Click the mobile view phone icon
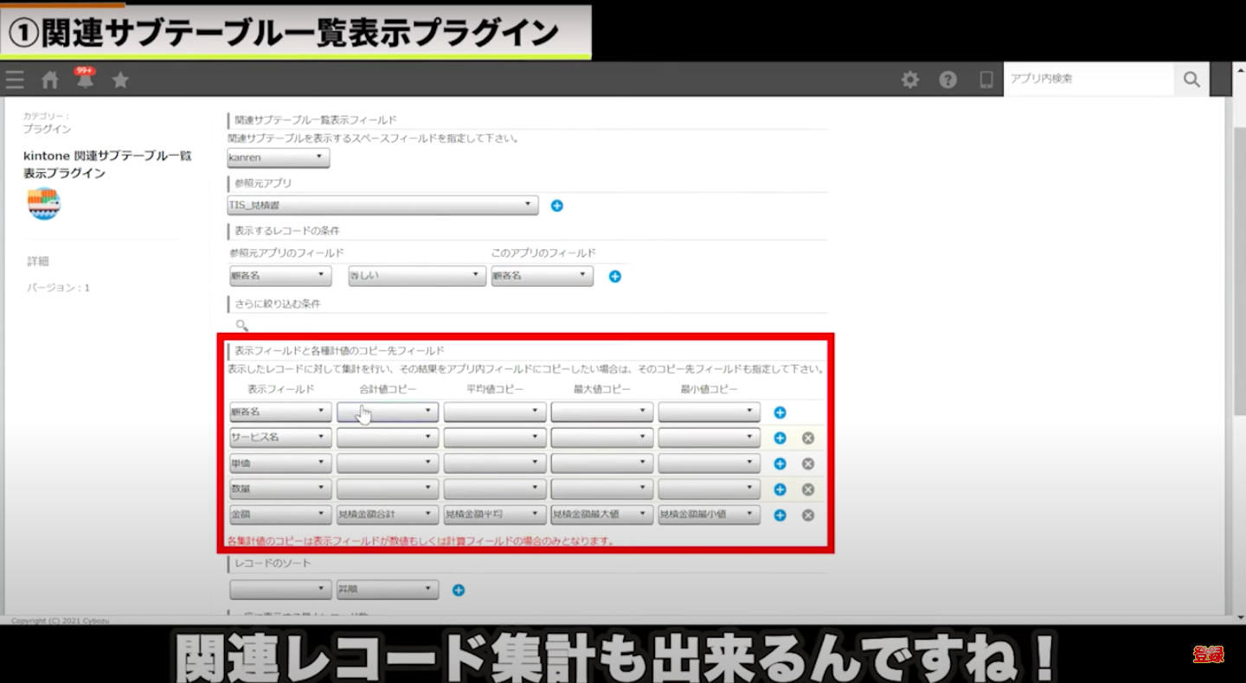The width and height of the screenshot is (1246, 683). 986,80
